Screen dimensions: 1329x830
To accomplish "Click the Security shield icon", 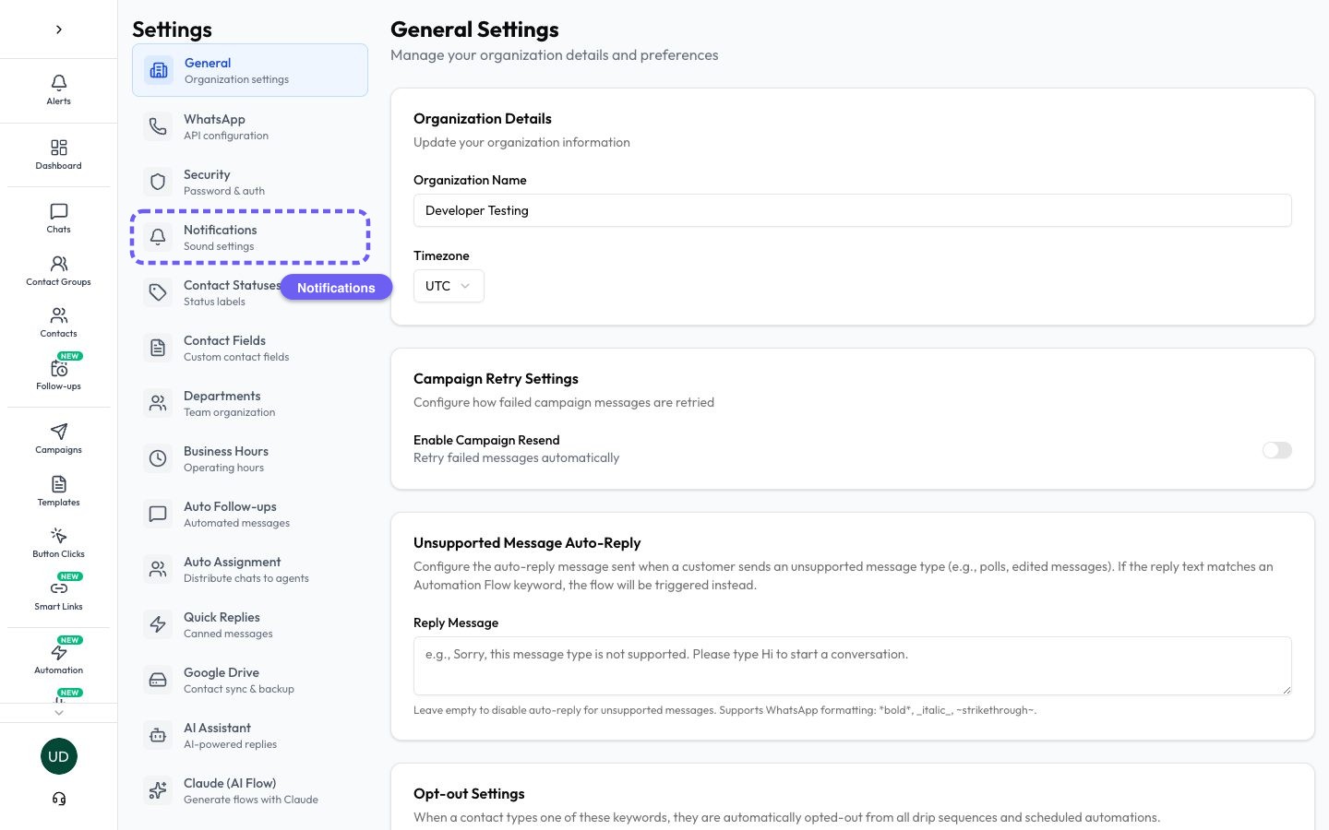I will [158, 182].
